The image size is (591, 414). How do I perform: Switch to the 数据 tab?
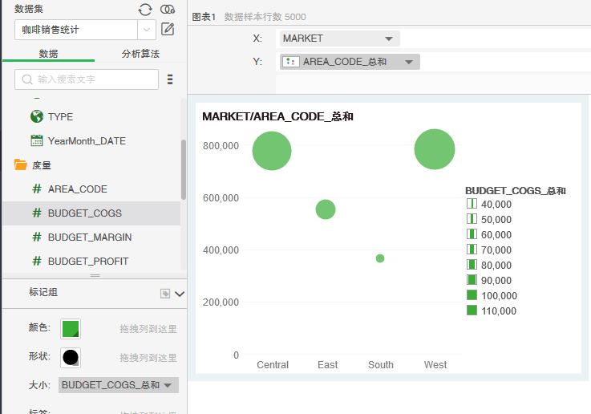click(48, 54)
